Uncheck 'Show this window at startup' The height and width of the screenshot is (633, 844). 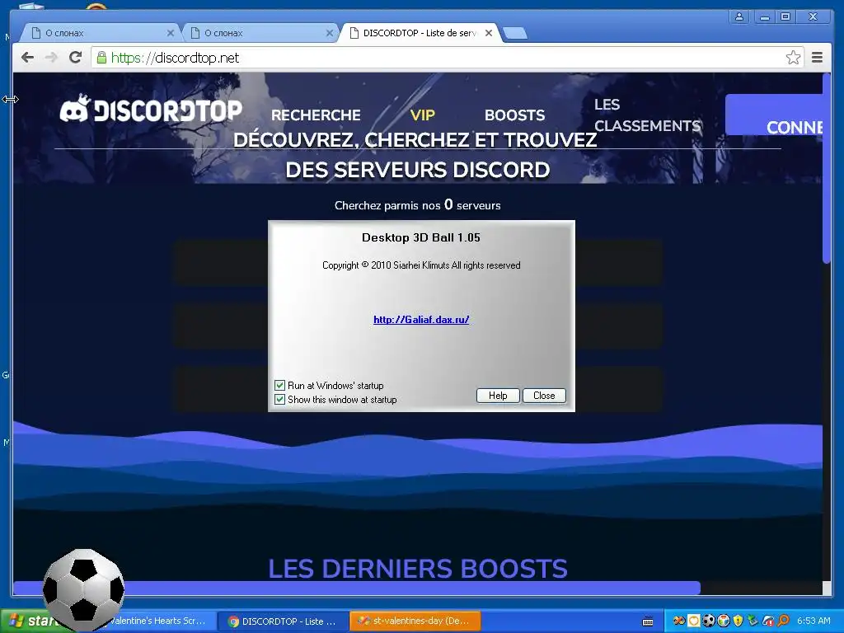click(280, 400)
